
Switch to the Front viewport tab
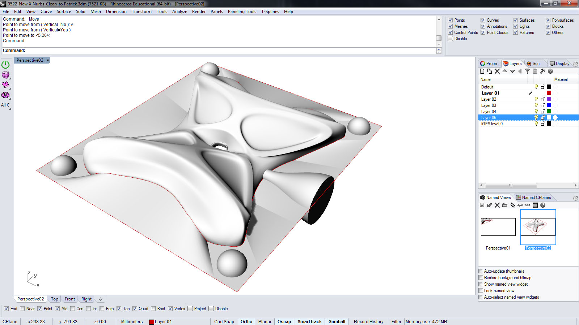(x=70, y=299)
